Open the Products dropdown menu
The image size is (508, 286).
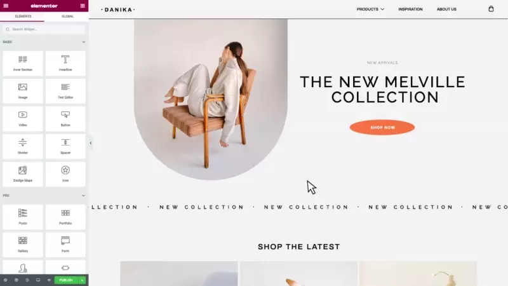[x=370, y=9]
